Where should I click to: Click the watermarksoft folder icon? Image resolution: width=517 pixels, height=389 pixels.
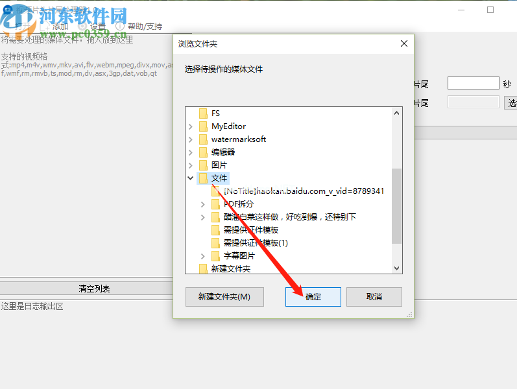pyautogui.click(x=203, y=139)
